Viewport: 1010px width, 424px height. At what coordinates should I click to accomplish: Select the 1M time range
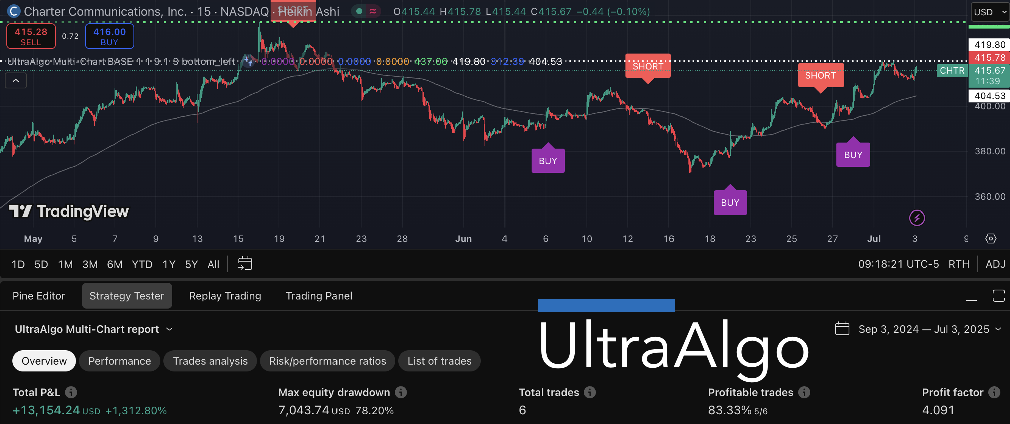click(65, 264)
